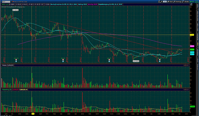Open the Studies menu
Viewport: 199px width, 116px height.
[x=185, y=2]
